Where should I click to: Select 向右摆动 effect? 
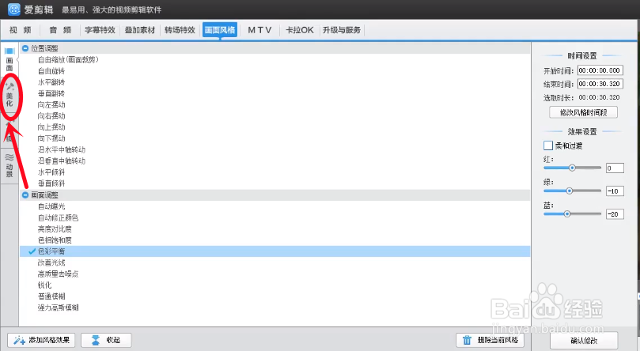coord(51,115)
